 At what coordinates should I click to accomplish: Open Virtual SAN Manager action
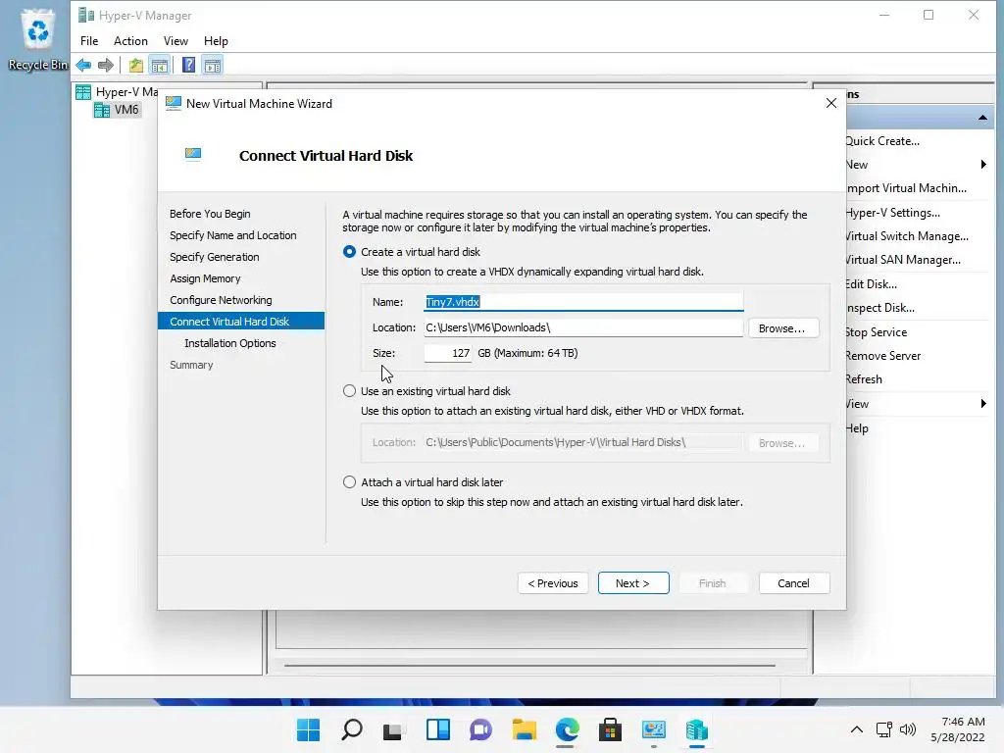pos(903,260)
